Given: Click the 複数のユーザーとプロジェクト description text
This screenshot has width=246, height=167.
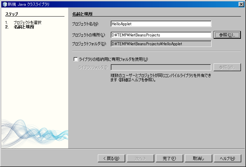Looking at the screenshot, I should (x=161, y=78).
